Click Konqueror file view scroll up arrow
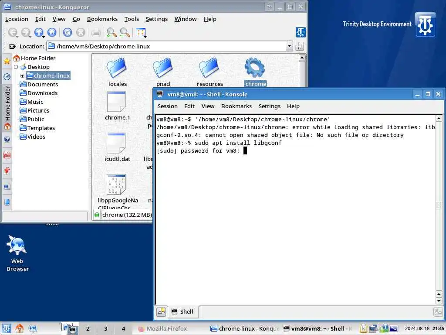The height and width of the screenshot is (335, 446). [x=302, y=58]
